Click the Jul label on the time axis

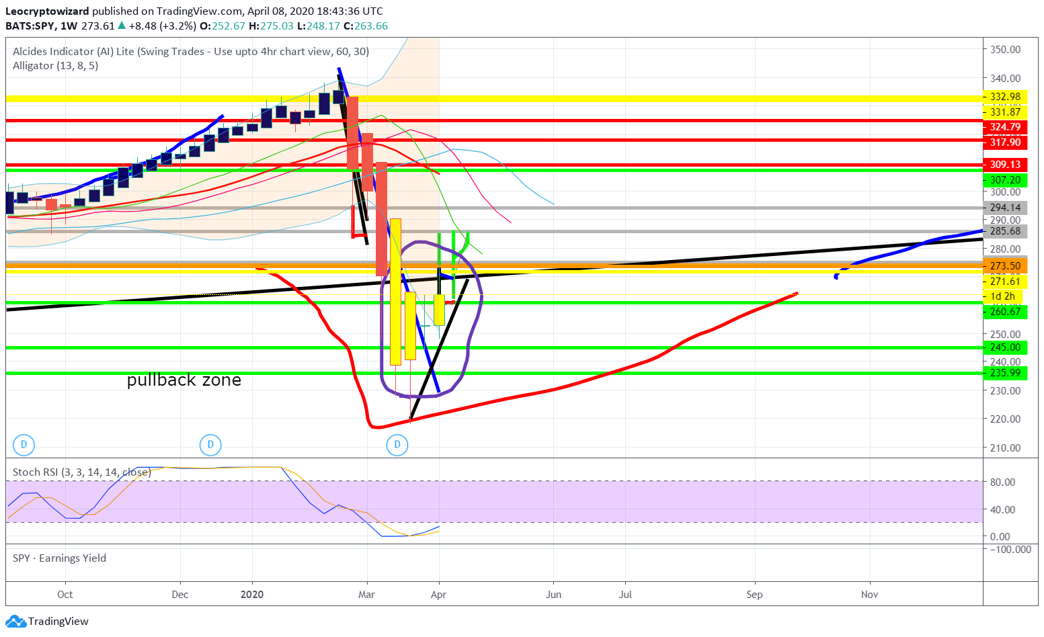(625, 595)
